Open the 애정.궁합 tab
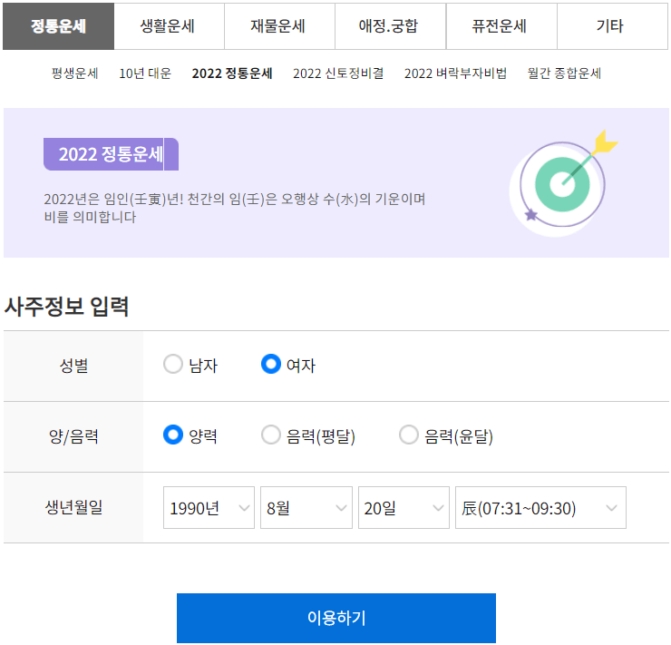 390,26
